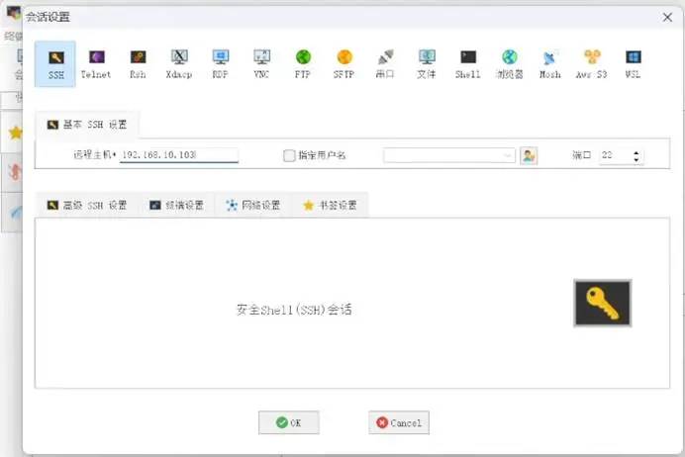The image size is (685, 457).
Task: Select the 浏览器 browser session icon
Action: tap(509, 63)
